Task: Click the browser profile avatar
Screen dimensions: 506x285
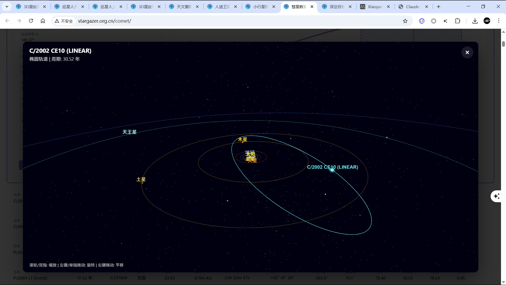Action: [x=487, y=21]
